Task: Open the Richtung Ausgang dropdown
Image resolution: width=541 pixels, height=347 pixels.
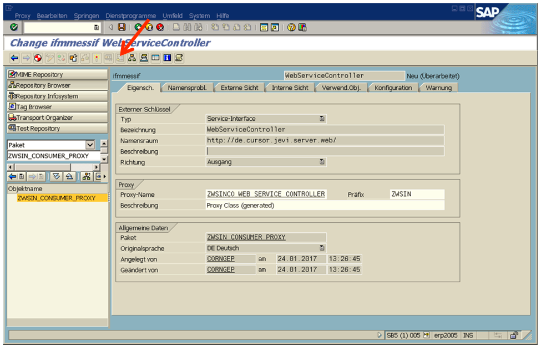Action: tap(322, 162)
